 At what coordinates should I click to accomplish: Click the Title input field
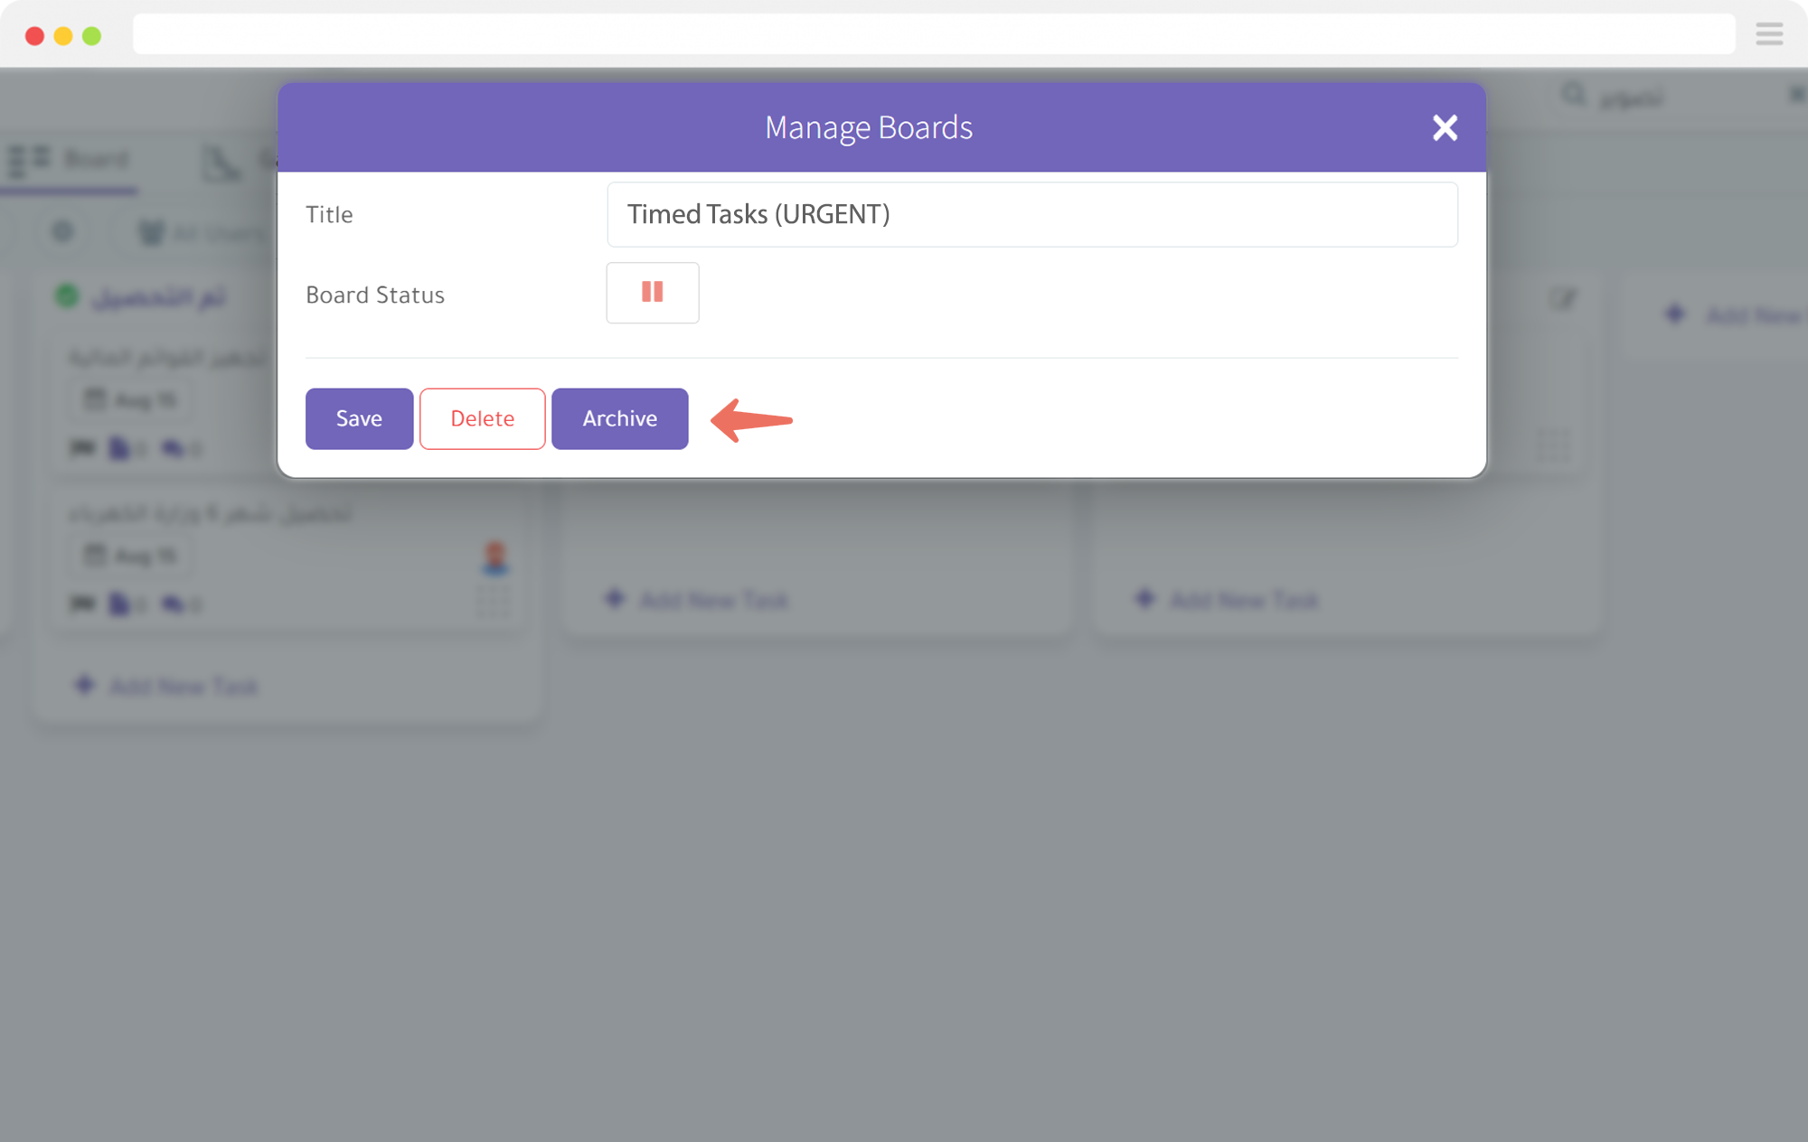click(x=1032, y=214)
